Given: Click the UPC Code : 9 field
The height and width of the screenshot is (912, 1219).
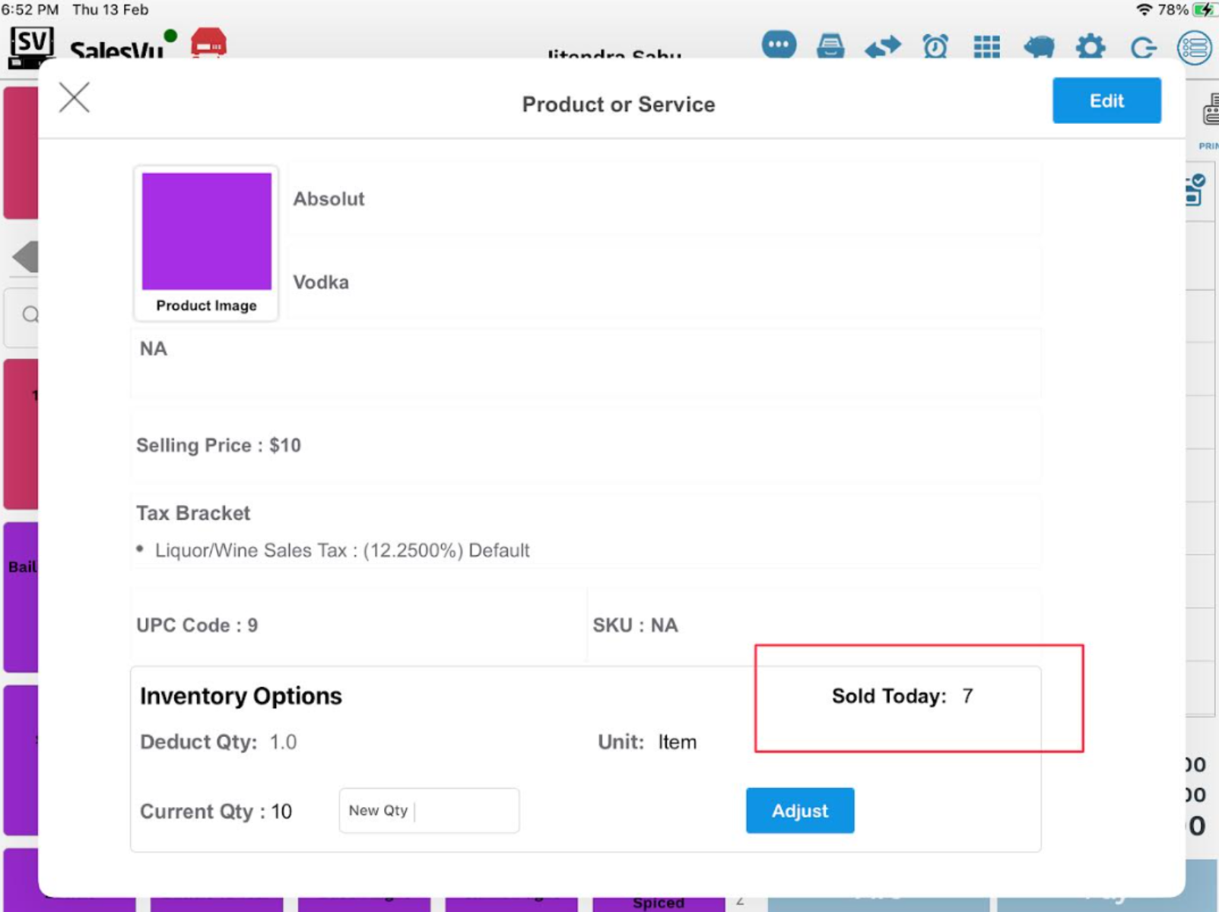Looking at the screenshot, I should coord(197,625).
